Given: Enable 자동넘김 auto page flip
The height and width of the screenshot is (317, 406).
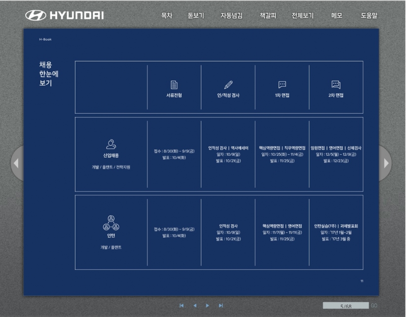Looking at the screenshot, I should coord(232,16).
